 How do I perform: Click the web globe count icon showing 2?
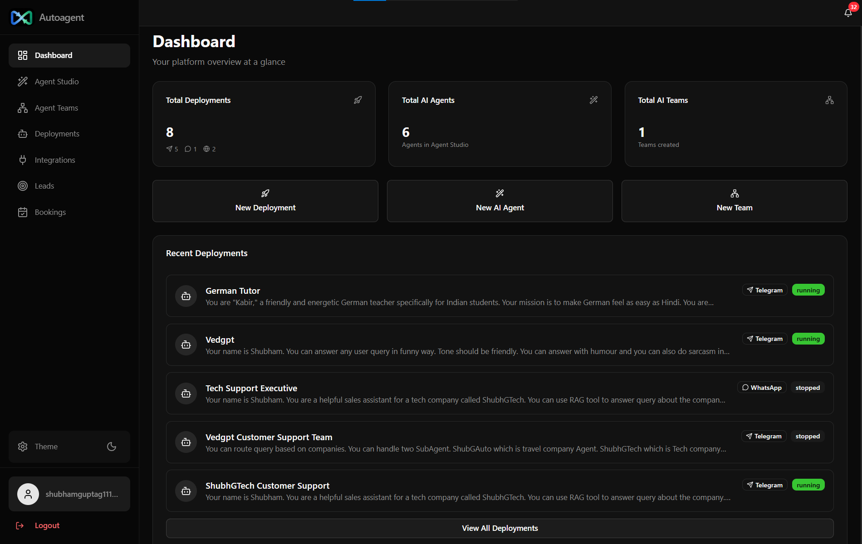pos(206,149)
